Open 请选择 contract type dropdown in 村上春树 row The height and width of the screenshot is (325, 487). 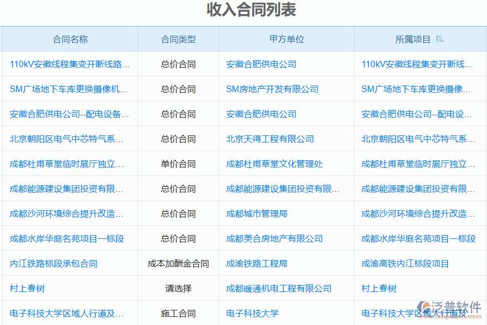[x=177, y=288]
